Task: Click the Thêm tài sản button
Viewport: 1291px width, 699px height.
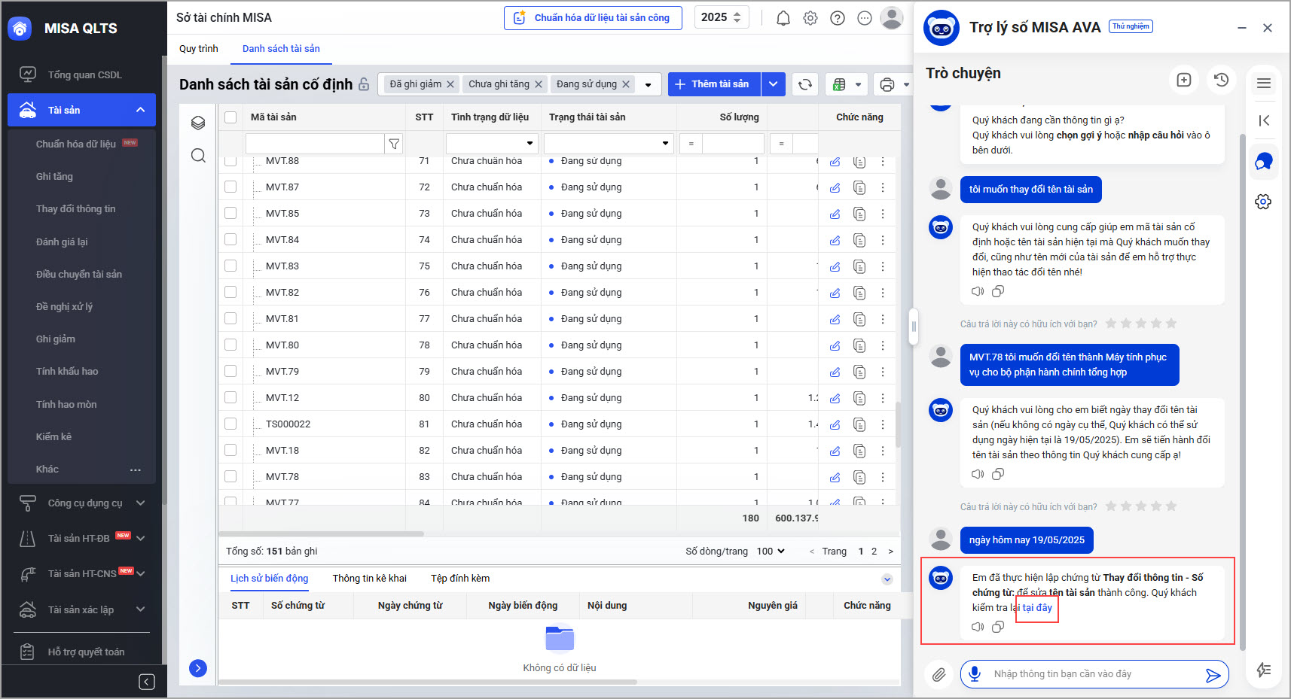Action: tap(714, 84)
